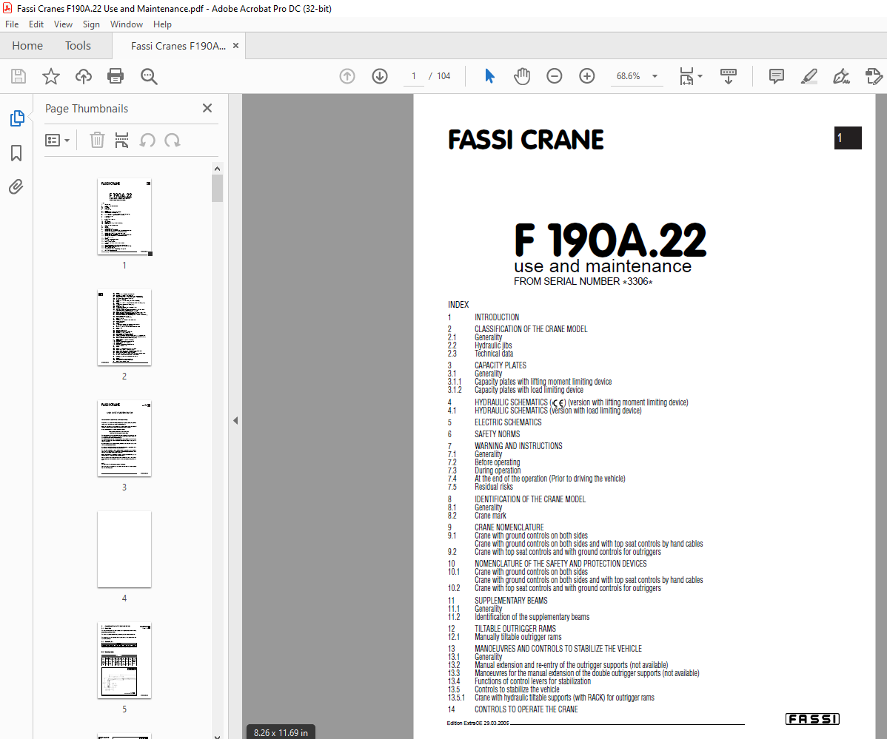Zoom out with the minus icon
This screenshot has width=887, height=739.
pyautogui.click(x=555, y=76)
